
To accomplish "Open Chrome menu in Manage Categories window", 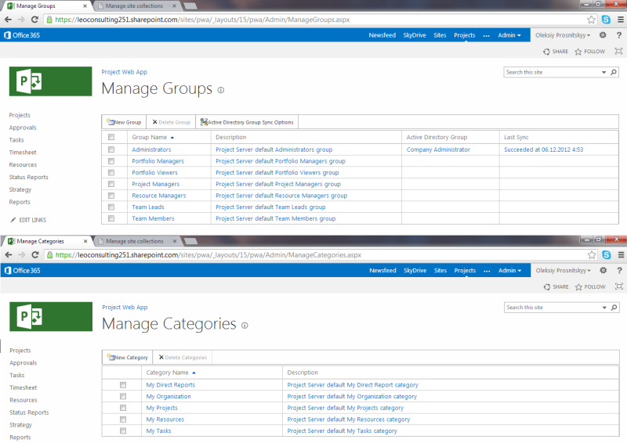I will (621, 255).
